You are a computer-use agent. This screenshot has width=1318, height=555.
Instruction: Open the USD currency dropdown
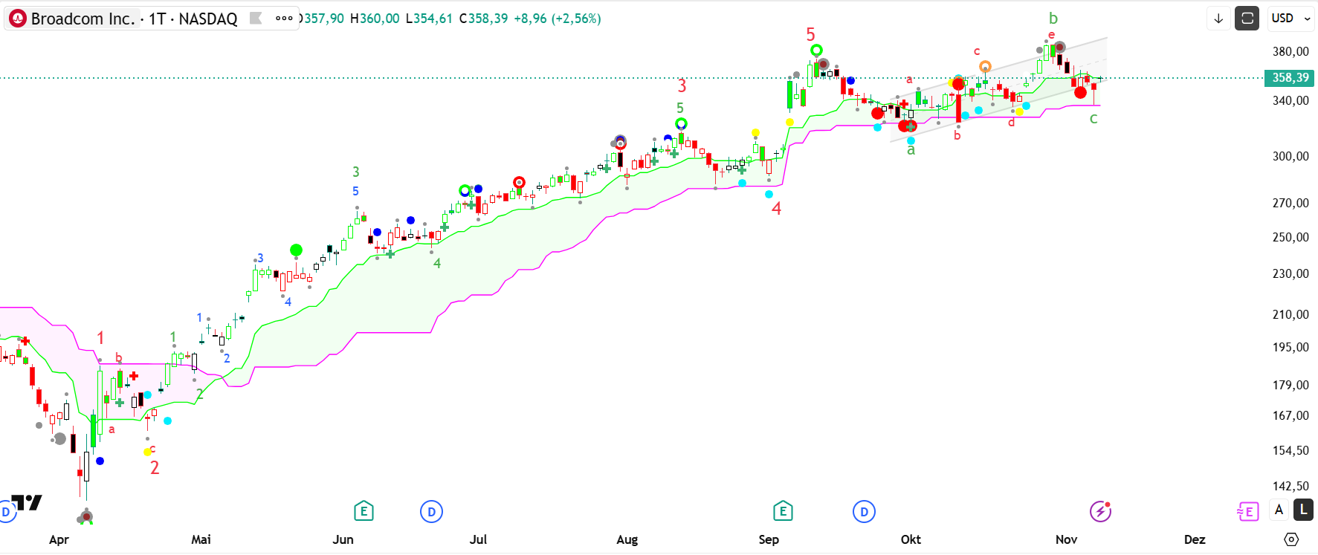coord(1291,19)
